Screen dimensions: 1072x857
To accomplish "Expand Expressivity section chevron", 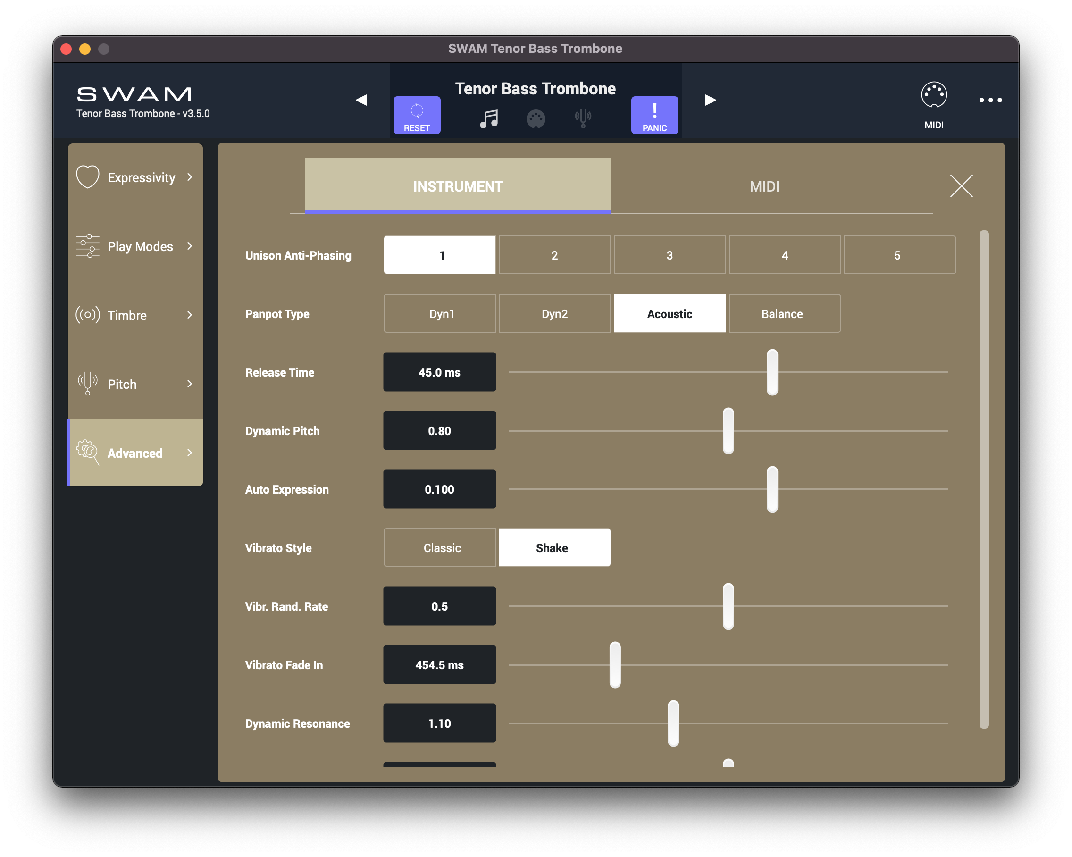I will click(189, 177).
